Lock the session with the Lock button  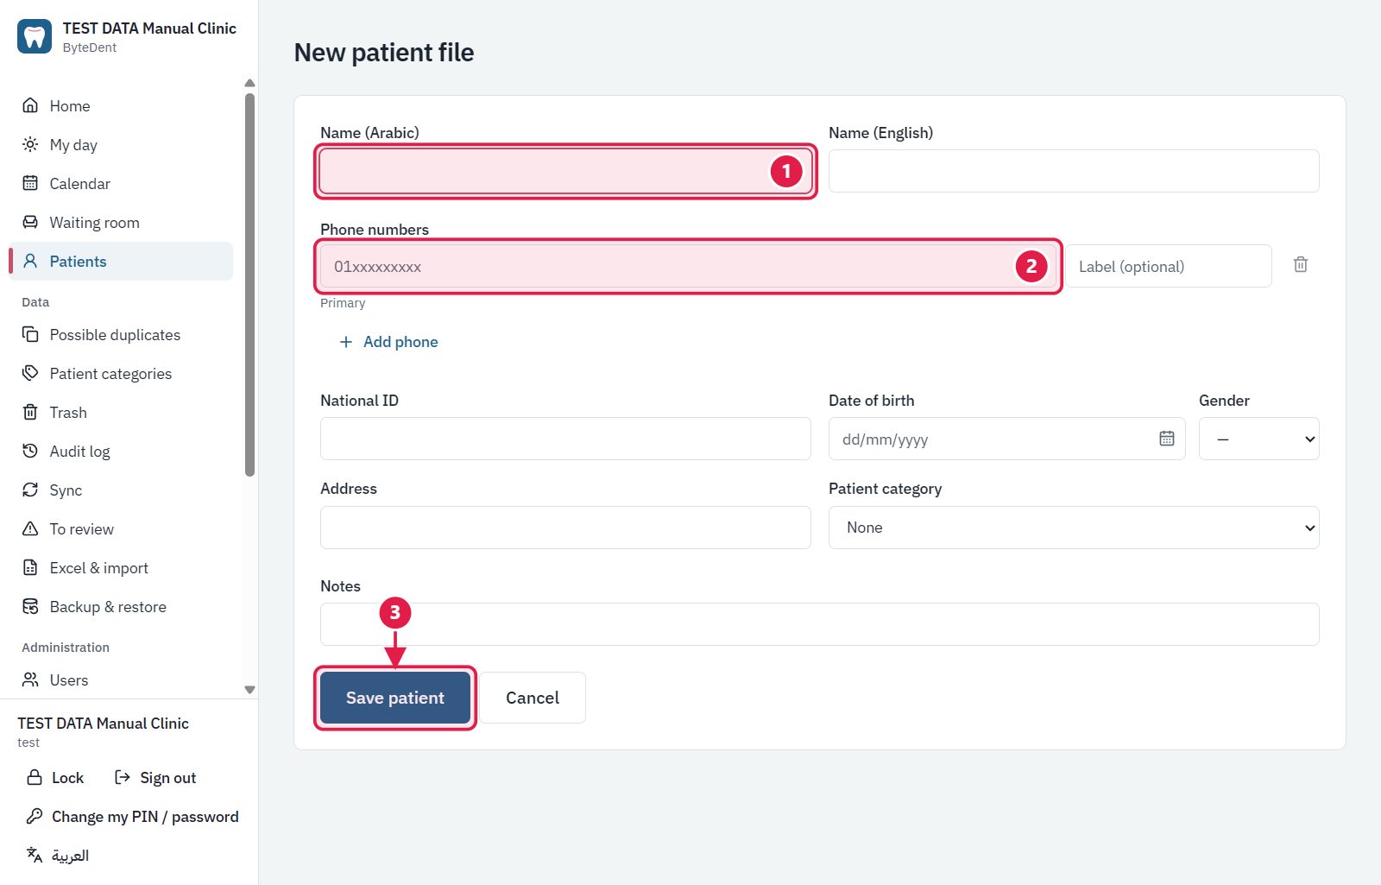pyautogui.click(x=55, y=778)
